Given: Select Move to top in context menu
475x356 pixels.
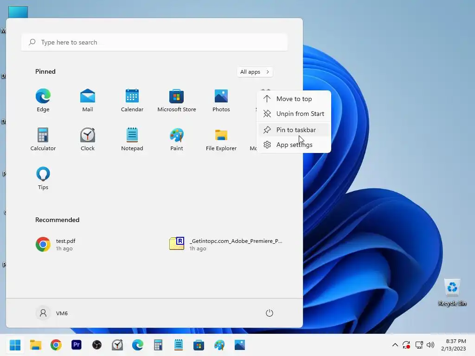Looking at the screenshot, I should pos(294,99).
